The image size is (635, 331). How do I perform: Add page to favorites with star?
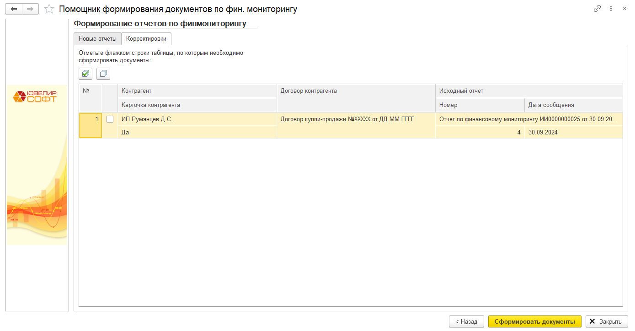[x=49, y=9]
